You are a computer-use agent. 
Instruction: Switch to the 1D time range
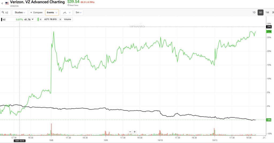pos(254,13)
